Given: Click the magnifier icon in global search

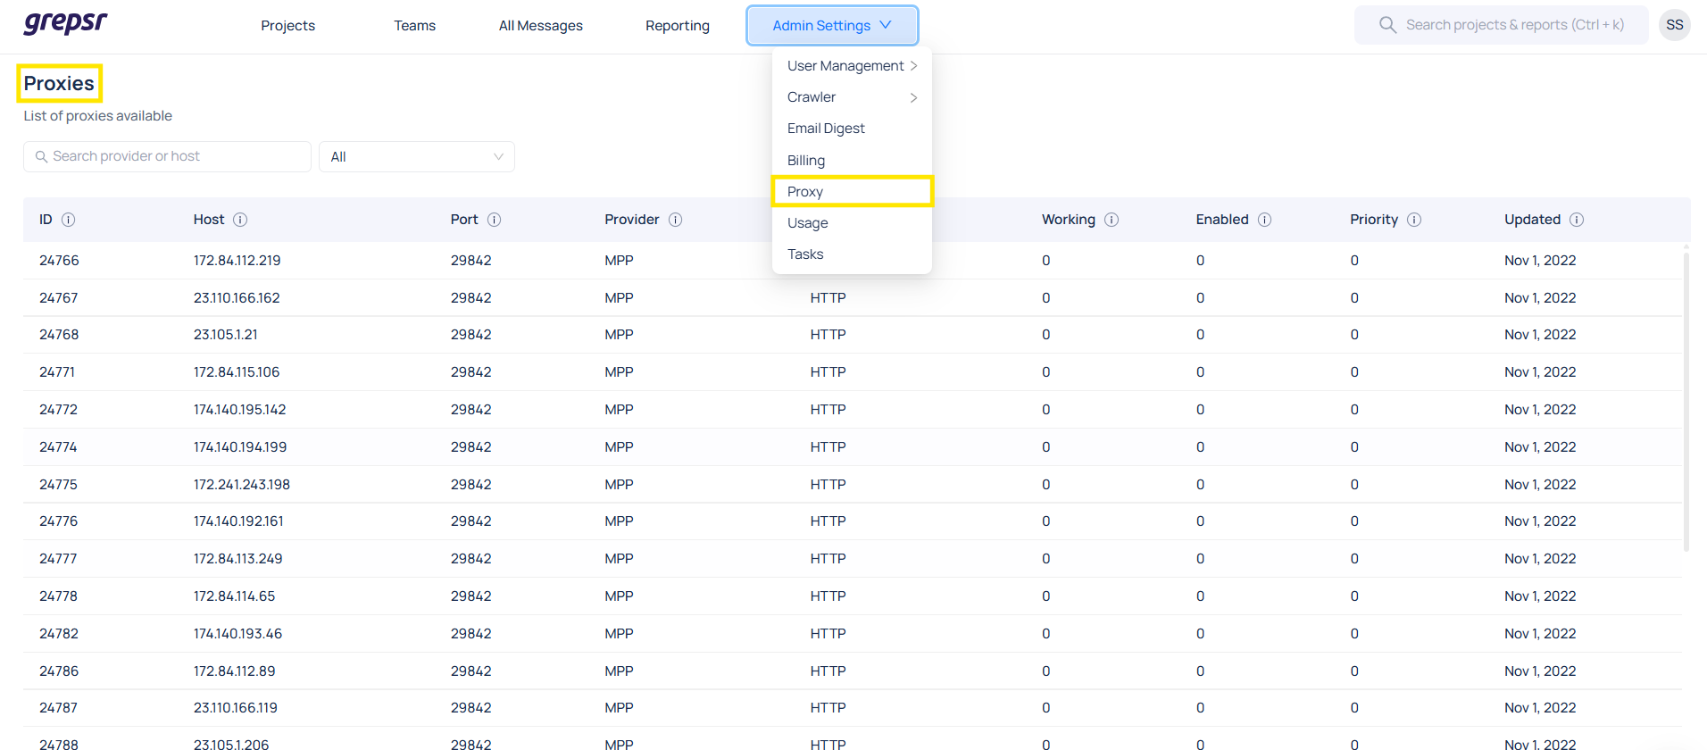Looking at the screenshot, I should [1387, 25].
